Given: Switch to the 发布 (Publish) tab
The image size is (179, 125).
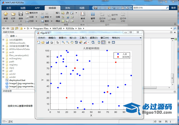Looking at the screenshot, I should click(68, 8).
